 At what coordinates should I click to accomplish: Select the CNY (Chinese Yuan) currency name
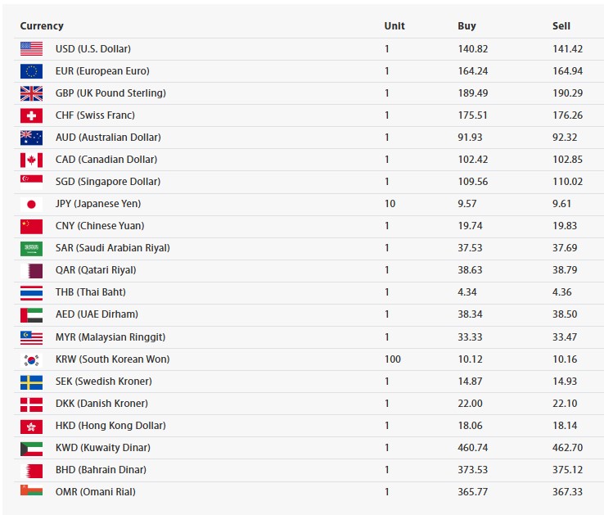[99, 226]
